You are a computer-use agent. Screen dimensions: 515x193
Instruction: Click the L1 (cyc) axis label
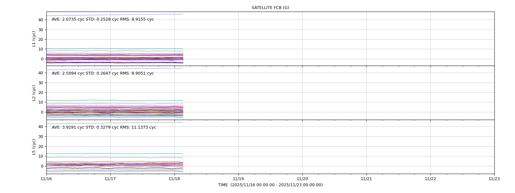34,39
